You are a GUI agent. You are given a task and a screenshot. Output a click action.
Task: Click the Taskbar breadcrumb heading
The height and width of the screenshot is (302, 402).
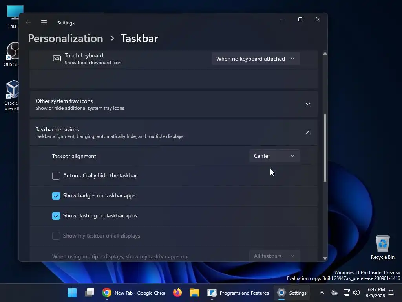[x=139, y=39]
